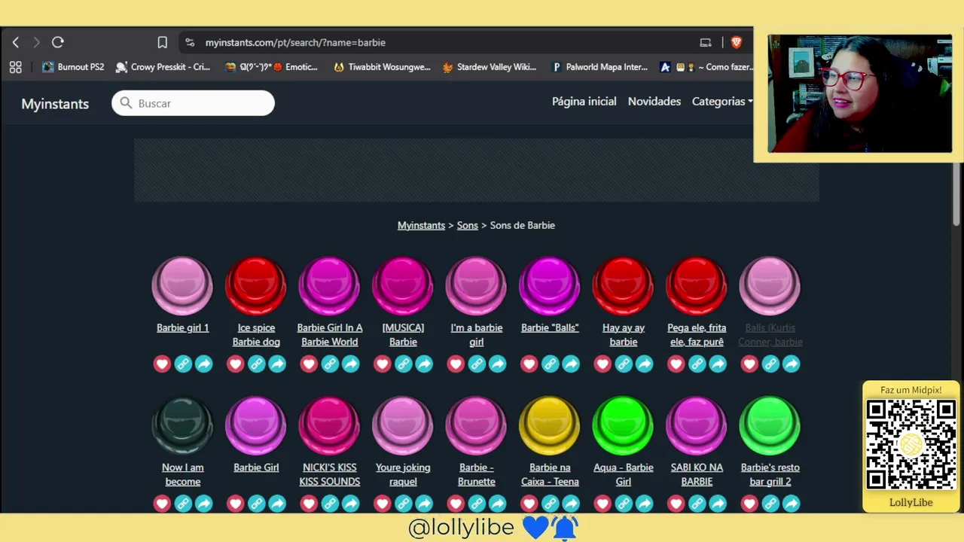Copy link for Ice spice Barbie dog
The image size is (964, 542).
tap(257, 364)
